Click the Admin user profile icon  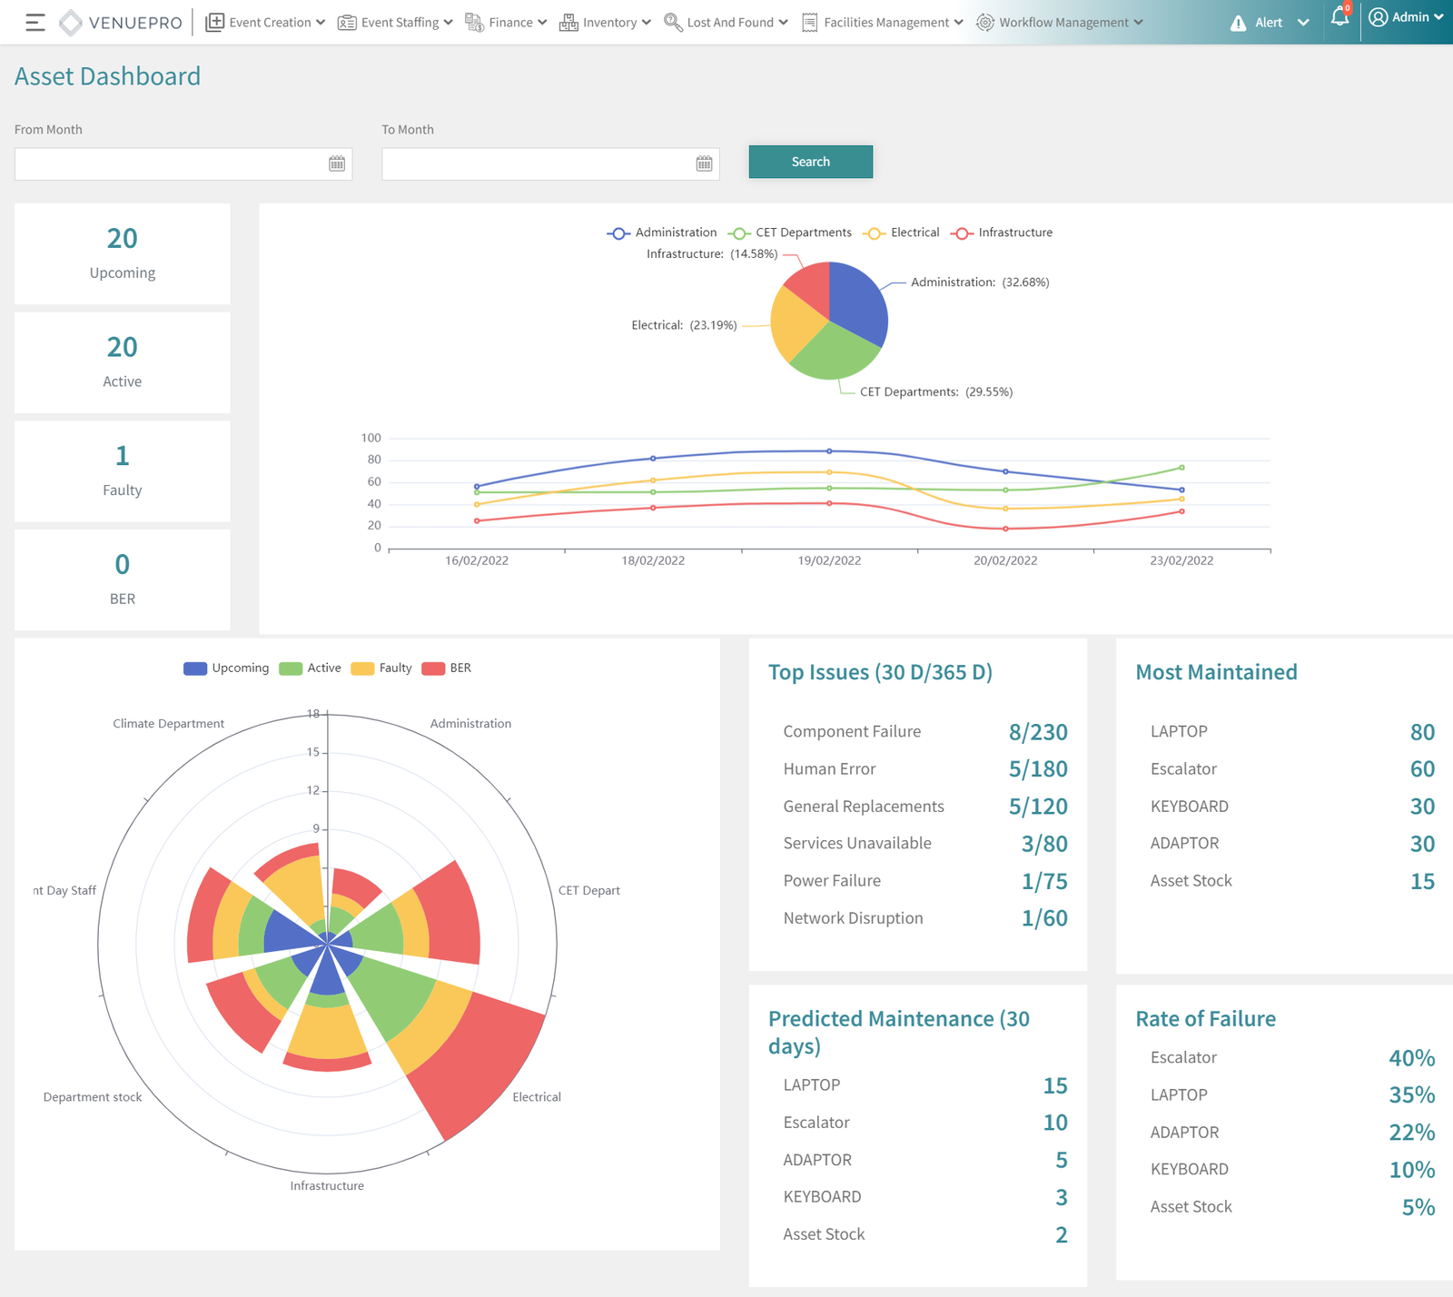point(1378,17)
